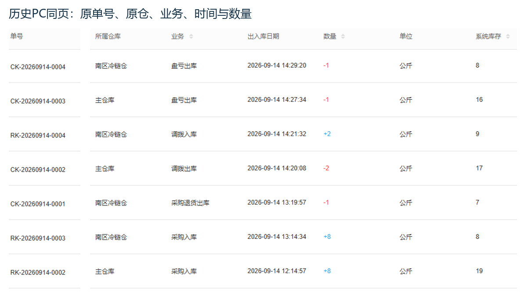Click -1 quantity in row CK-20260914-0004
Viewport: 527px width, 303px height.
[326, 65]
